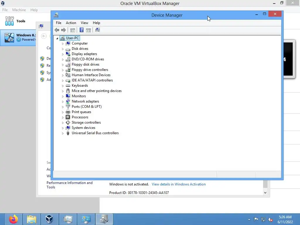Click the VirtualBox Tools icon in sidebar
The image size is (300, 225).
tap(10, 21)
